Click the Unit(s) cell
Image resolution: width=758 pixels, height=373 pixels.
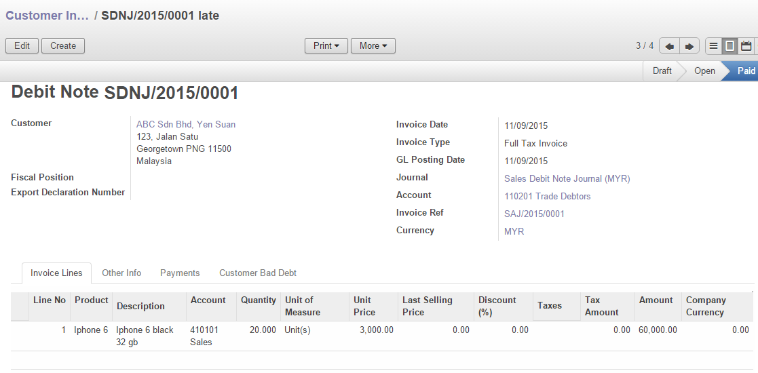click(x=297, y=330)
